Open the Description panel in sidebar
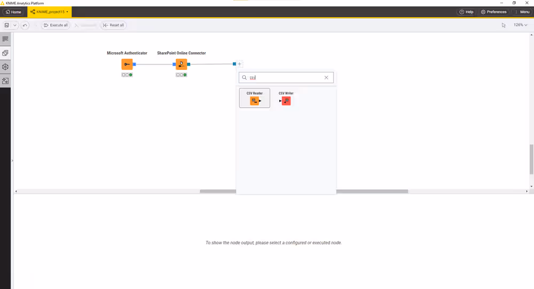Viewport: 534px width, 289px height. pyautogui.click(x=5, y=39)
